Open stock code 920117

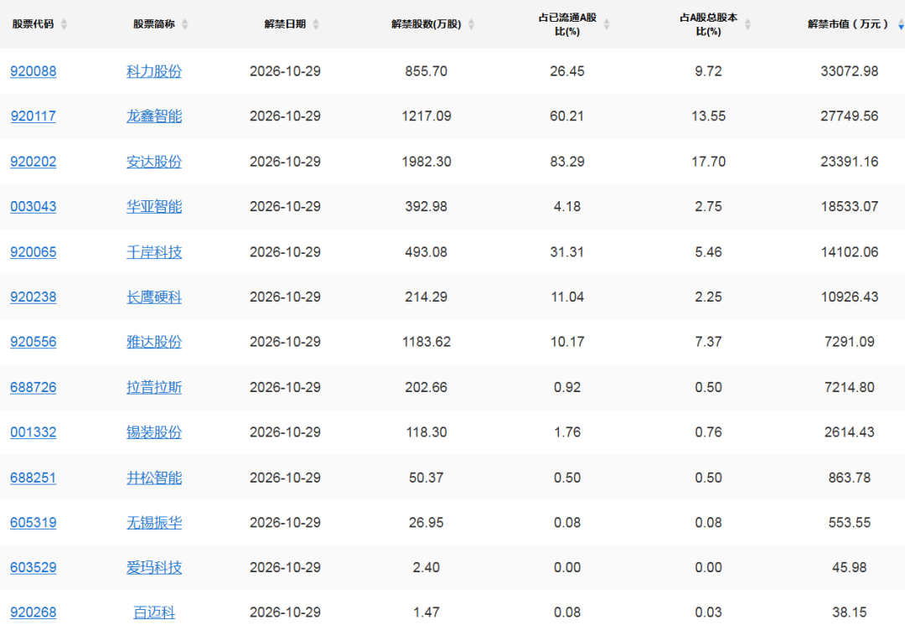click(34, 116)
